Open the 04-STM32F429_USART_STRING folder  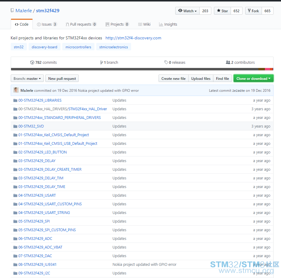(44, 212)
